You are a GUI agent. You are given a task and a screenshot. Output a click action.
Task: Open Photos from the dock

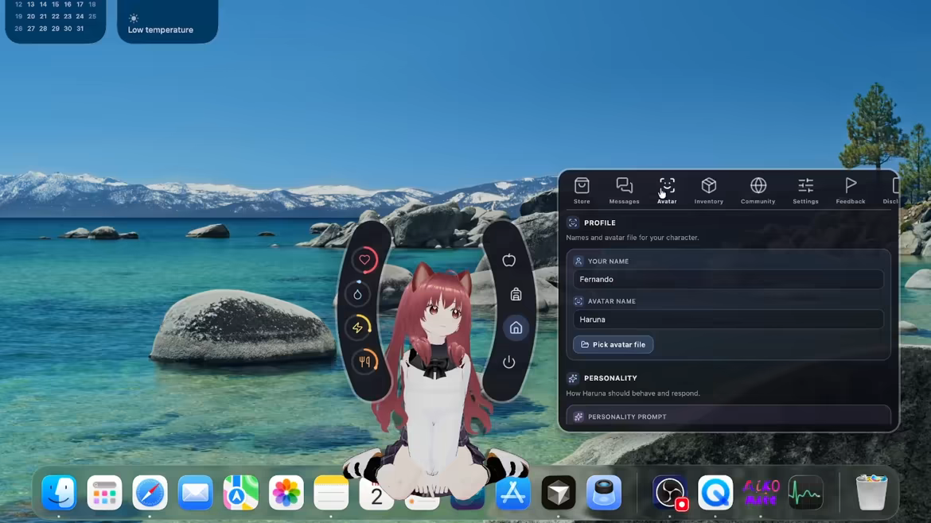286,492
